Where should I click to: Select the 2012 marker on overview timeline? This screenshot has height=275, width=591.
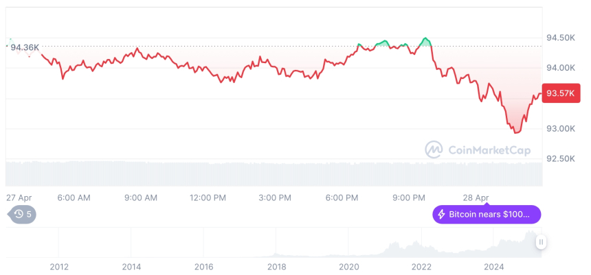[x=59, y=266]
